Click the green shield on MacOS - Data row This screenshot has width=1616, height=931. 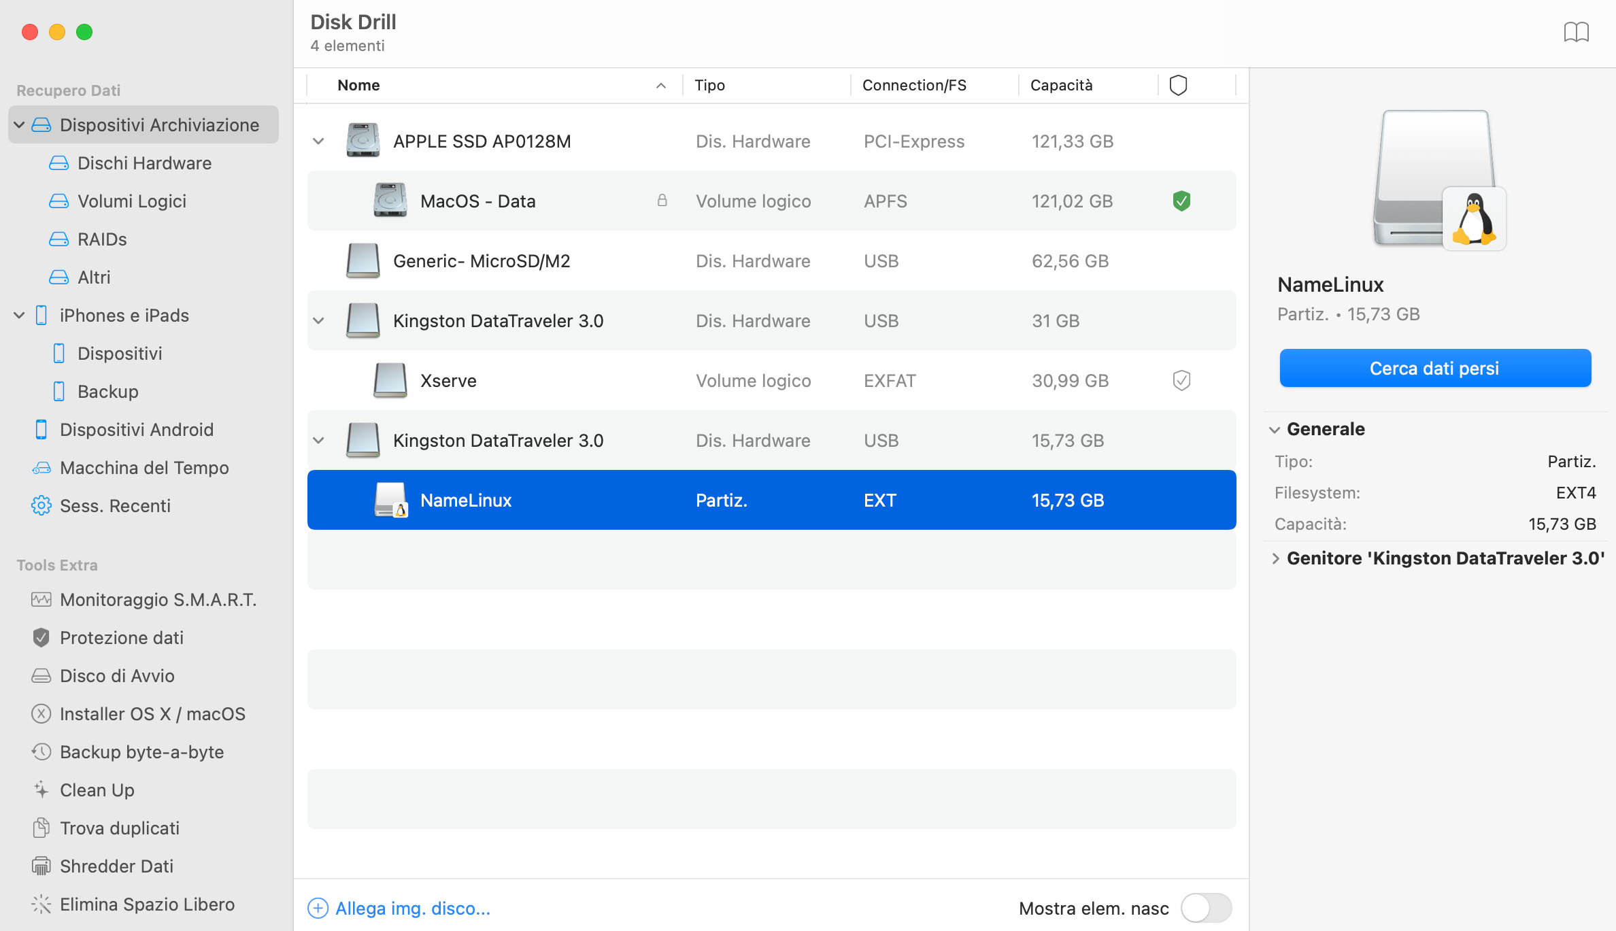coord(1181,201)
